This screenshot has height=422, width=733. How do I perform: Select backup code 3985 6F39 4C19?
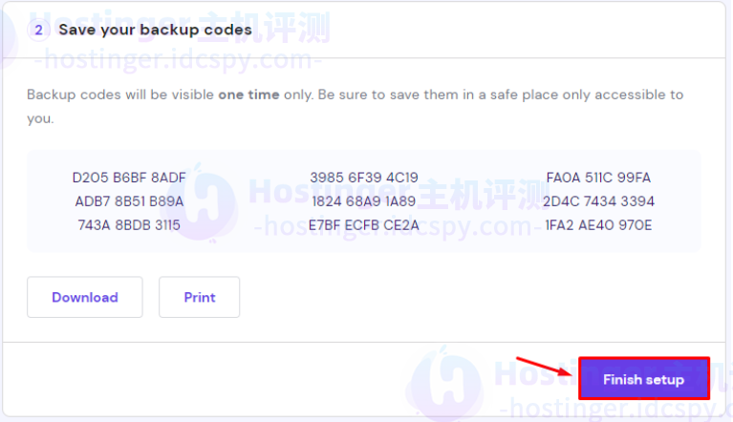point(364,178)
